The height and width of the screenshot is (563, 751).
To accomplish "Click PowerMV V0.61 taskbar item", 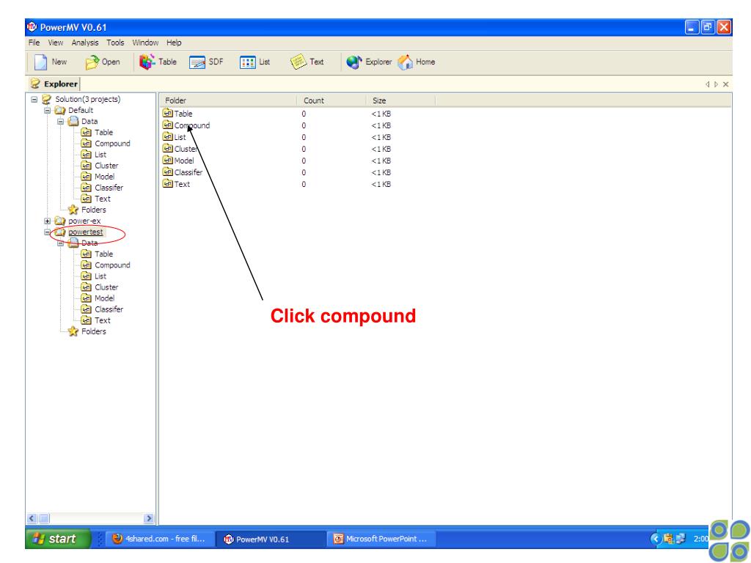I will (271, 539).
